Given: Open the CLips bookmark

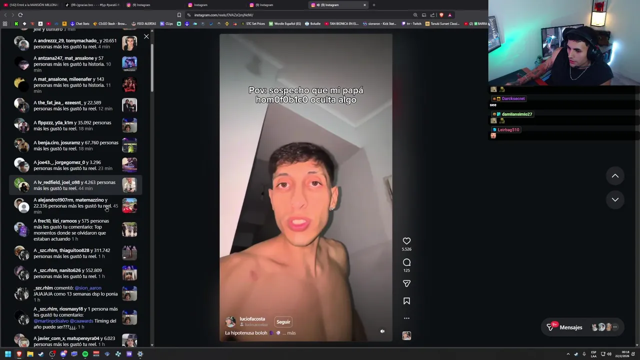Looking at the screenshot, I should (x=166, y=23).
